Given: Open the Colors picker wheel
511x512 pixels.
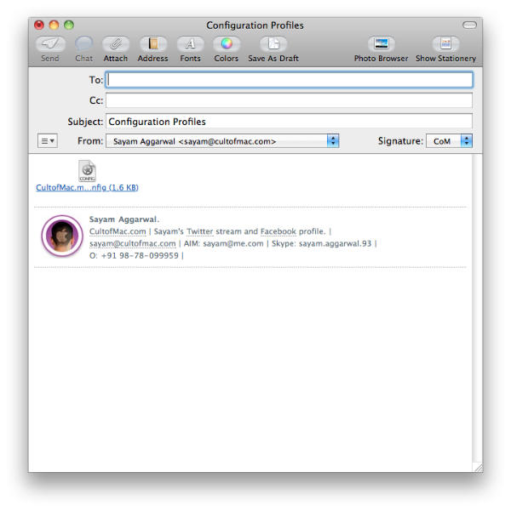Looking at the screenshot, I should [x=226, y=43].
